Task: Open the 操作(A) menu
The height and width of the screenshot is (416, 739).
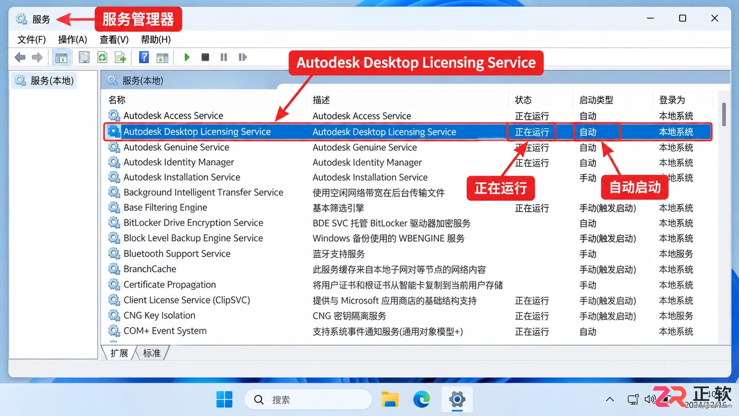Action: [x=72, y=40]
